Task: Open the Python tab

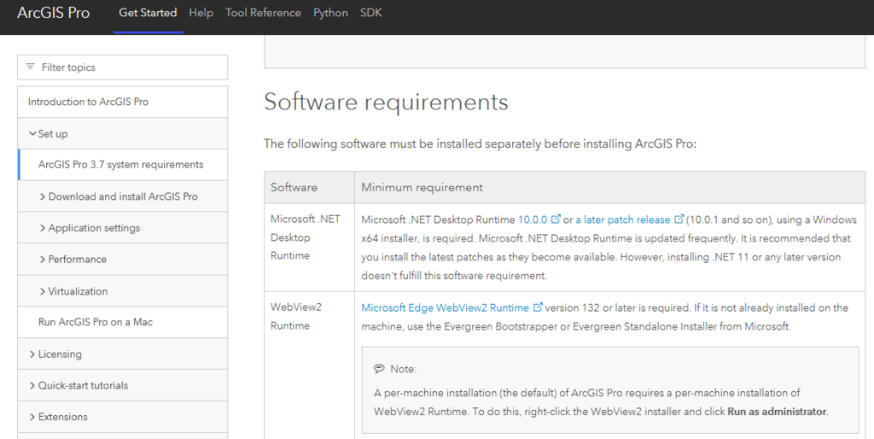Action: point(330,13)
